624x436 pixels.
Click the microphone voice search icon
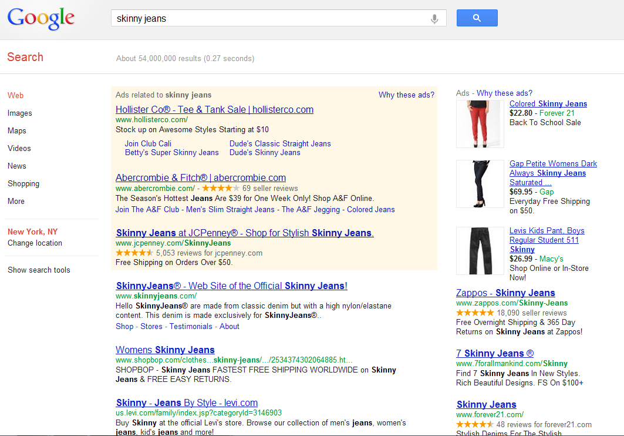click(434, 19)
